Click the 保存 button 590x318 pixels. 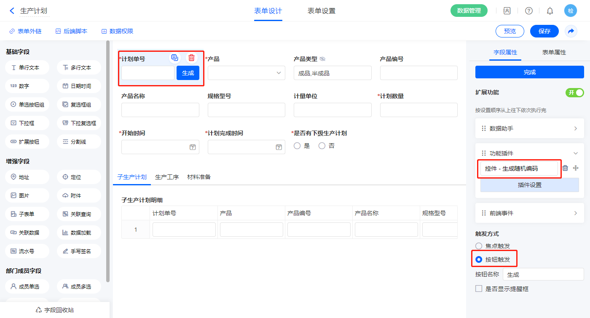click(x=544, y=31)
